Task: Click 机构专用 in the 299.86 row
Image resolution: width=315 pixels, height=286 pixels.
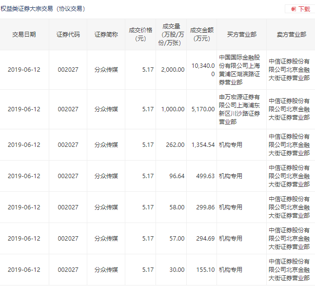Action: (x=231, y=207)
